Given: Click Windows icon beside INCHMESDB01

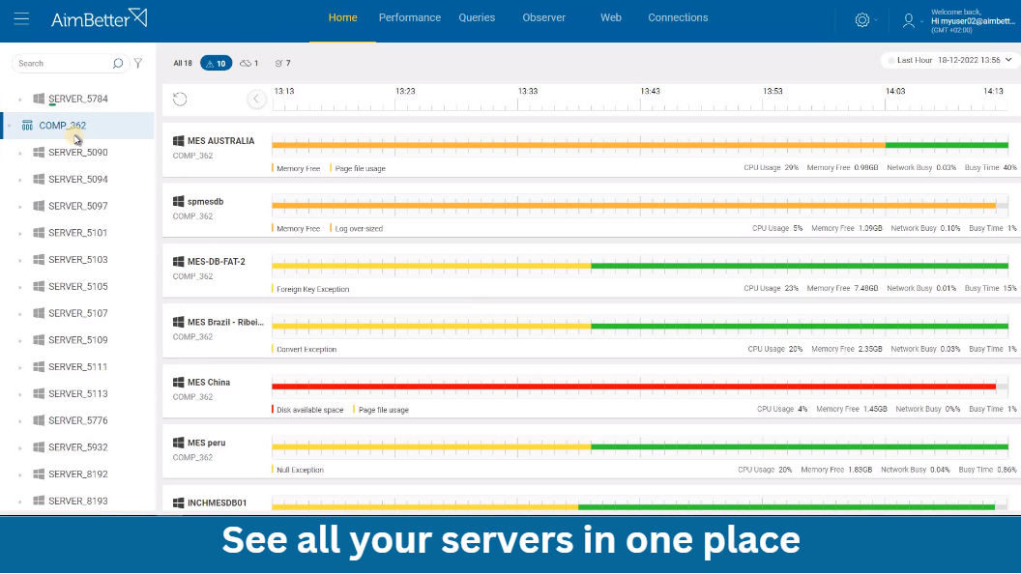Looking at the screenshot, I should click(179, 503).
